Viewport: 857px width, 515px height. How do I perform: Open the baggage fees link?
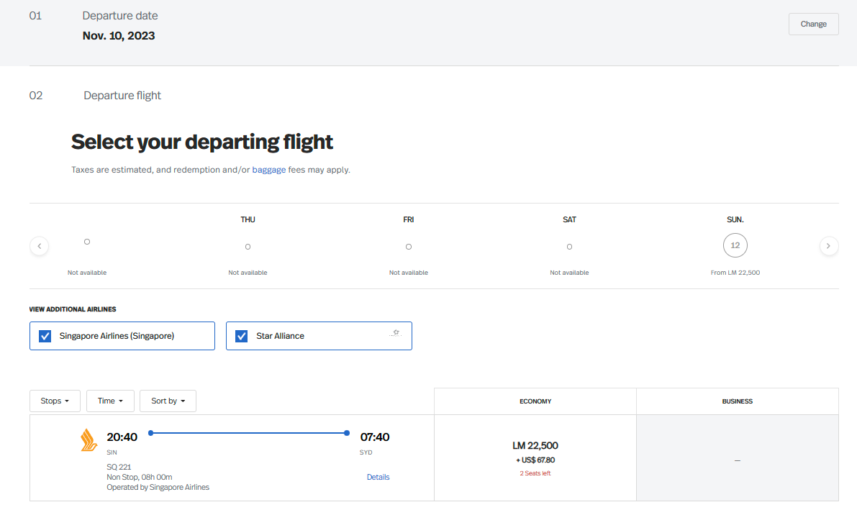click(269, 170)
